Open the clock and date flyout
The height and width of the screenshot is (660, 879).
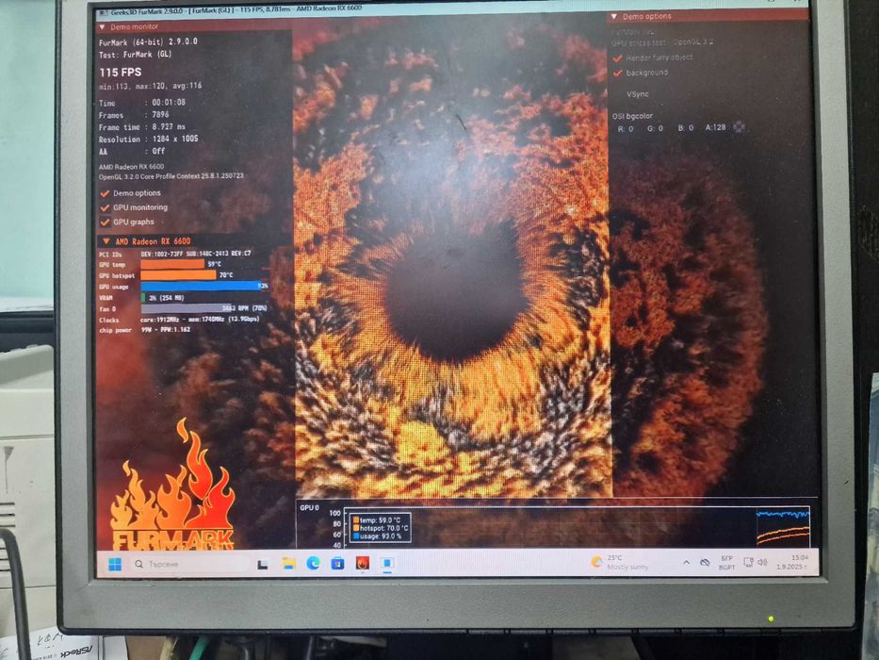pyautogui.click(x=792, y=562)
